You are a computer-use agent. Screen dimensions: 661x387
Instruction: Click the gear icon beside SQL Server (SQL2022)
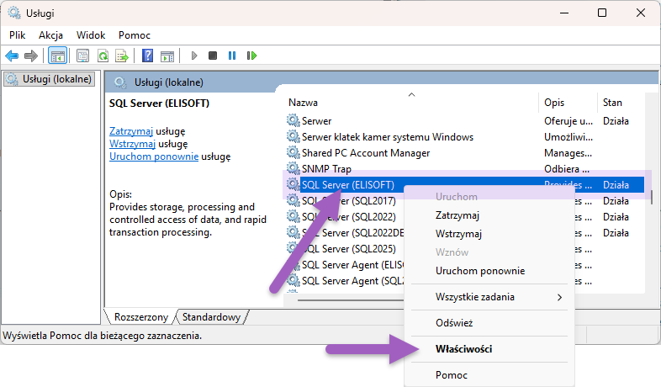[x=293, y=217]
